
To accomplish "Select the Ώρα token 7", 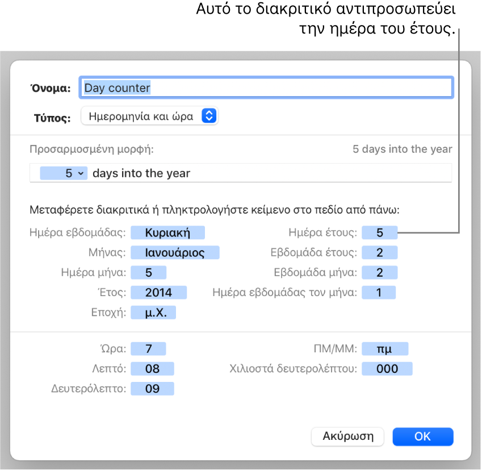I will (x=149, y=349).
